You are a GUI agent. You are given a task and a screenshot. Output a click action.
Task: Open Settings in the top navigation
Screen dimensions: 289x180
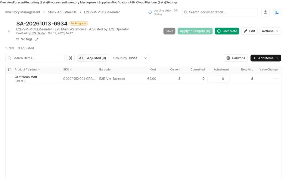[x=172, y=2]
